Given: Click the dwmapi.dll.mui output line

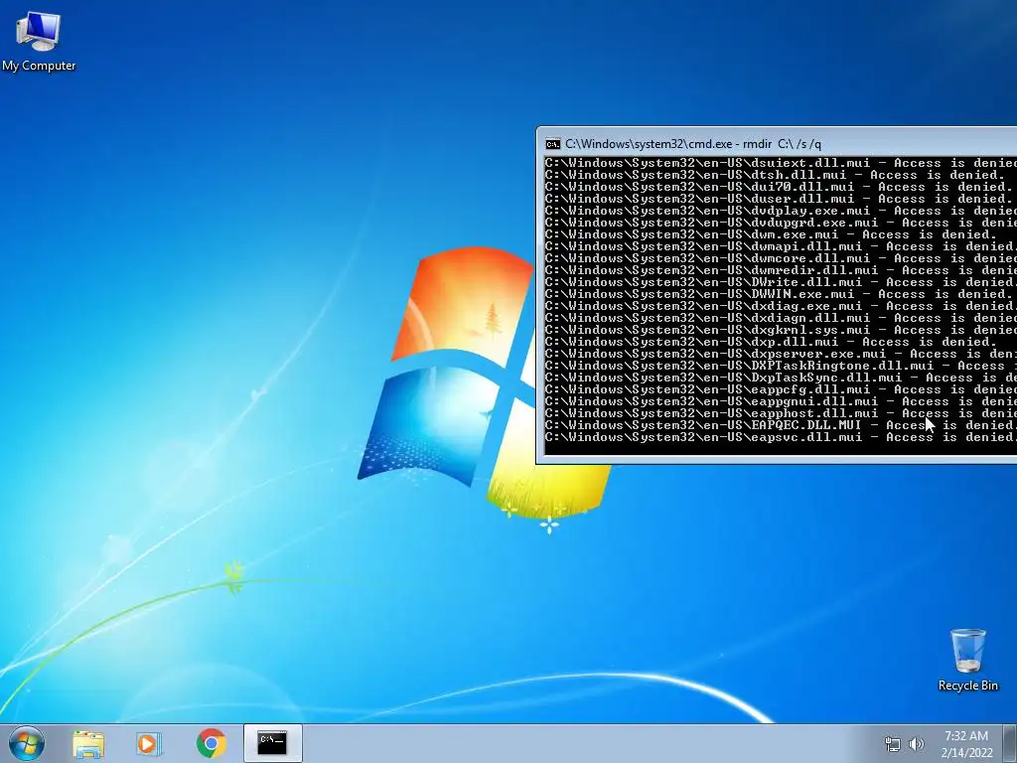Looking at the screenshot, I should tap(781, 246).
